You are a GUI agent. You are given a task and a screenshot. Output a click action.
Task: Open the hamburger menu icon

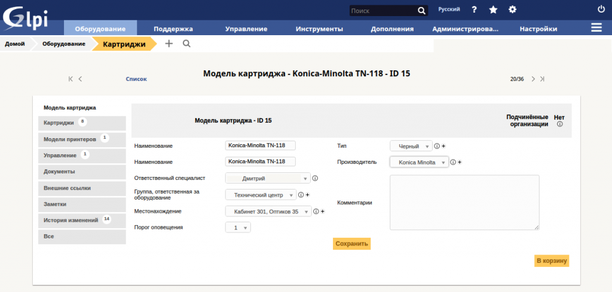point(596,27)
